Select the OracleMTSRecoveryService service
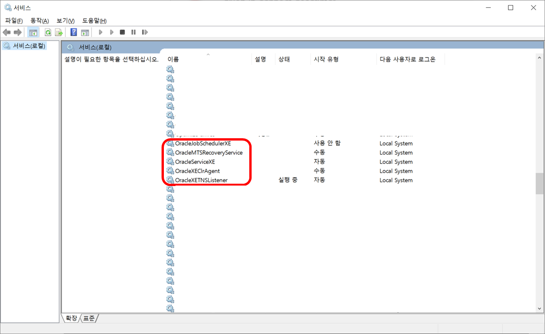The image size is (545, 334). (209, 153)
